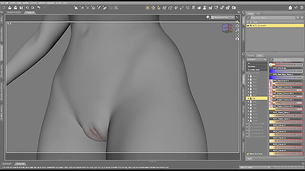Click the Node column header in Scene
Image resolution: width=305 pixels, height=171 pixels.
tap(255, 22)
